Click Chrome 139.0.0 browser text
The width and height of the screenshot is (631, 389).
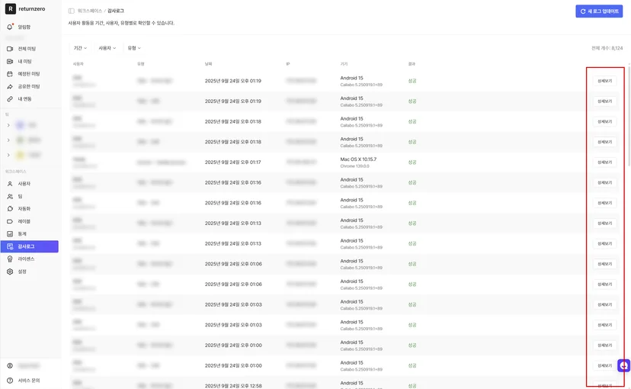pyautogui.click(x=354, y=166)
